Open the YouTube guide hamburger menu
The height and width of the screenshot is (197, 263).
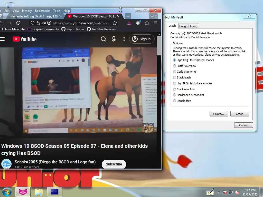(x=2, y=39)
